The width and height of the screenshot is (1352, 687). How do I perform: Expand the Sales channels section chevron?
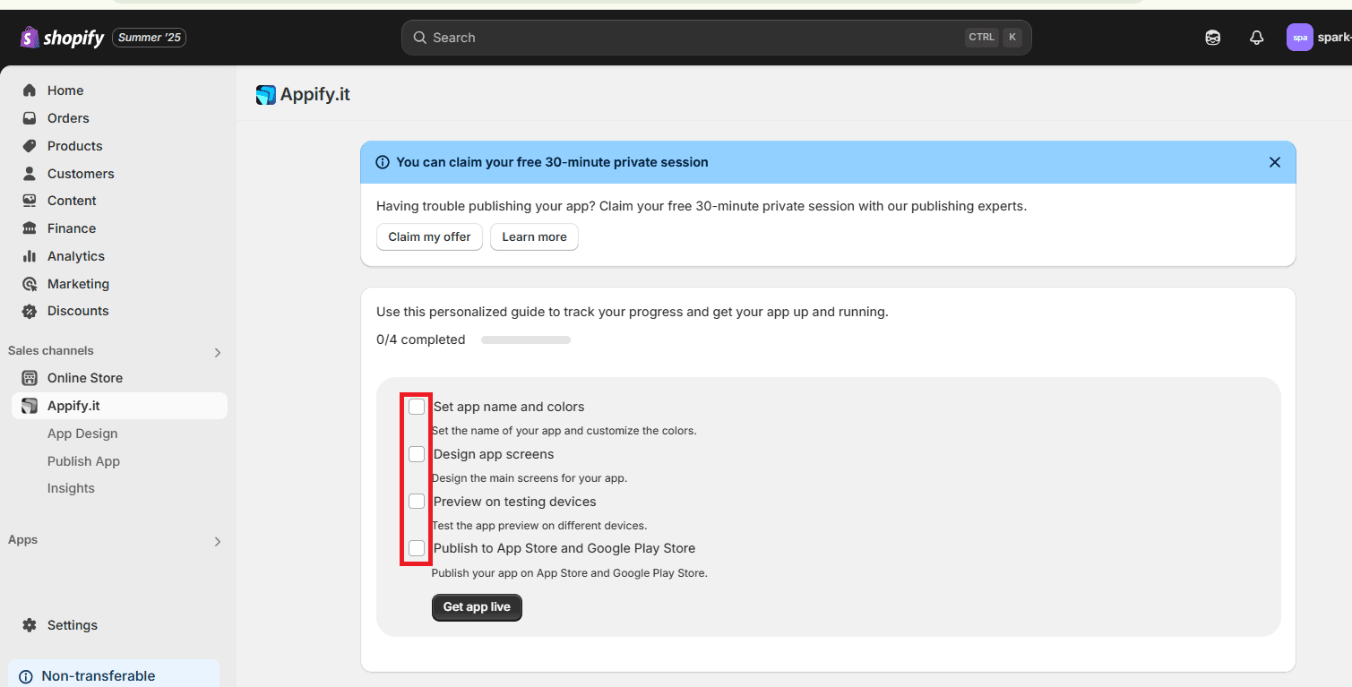click(x=217, y=352)
